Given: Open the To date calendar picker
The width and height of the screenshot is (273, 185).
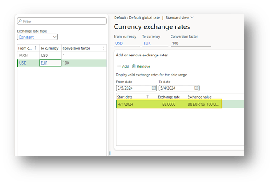Looking at the screenshot, I should tap(196, 88).
